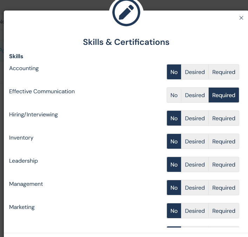Set Leadership skill to Desired
This screenshot has width=248, height=237.
[195, 165]
